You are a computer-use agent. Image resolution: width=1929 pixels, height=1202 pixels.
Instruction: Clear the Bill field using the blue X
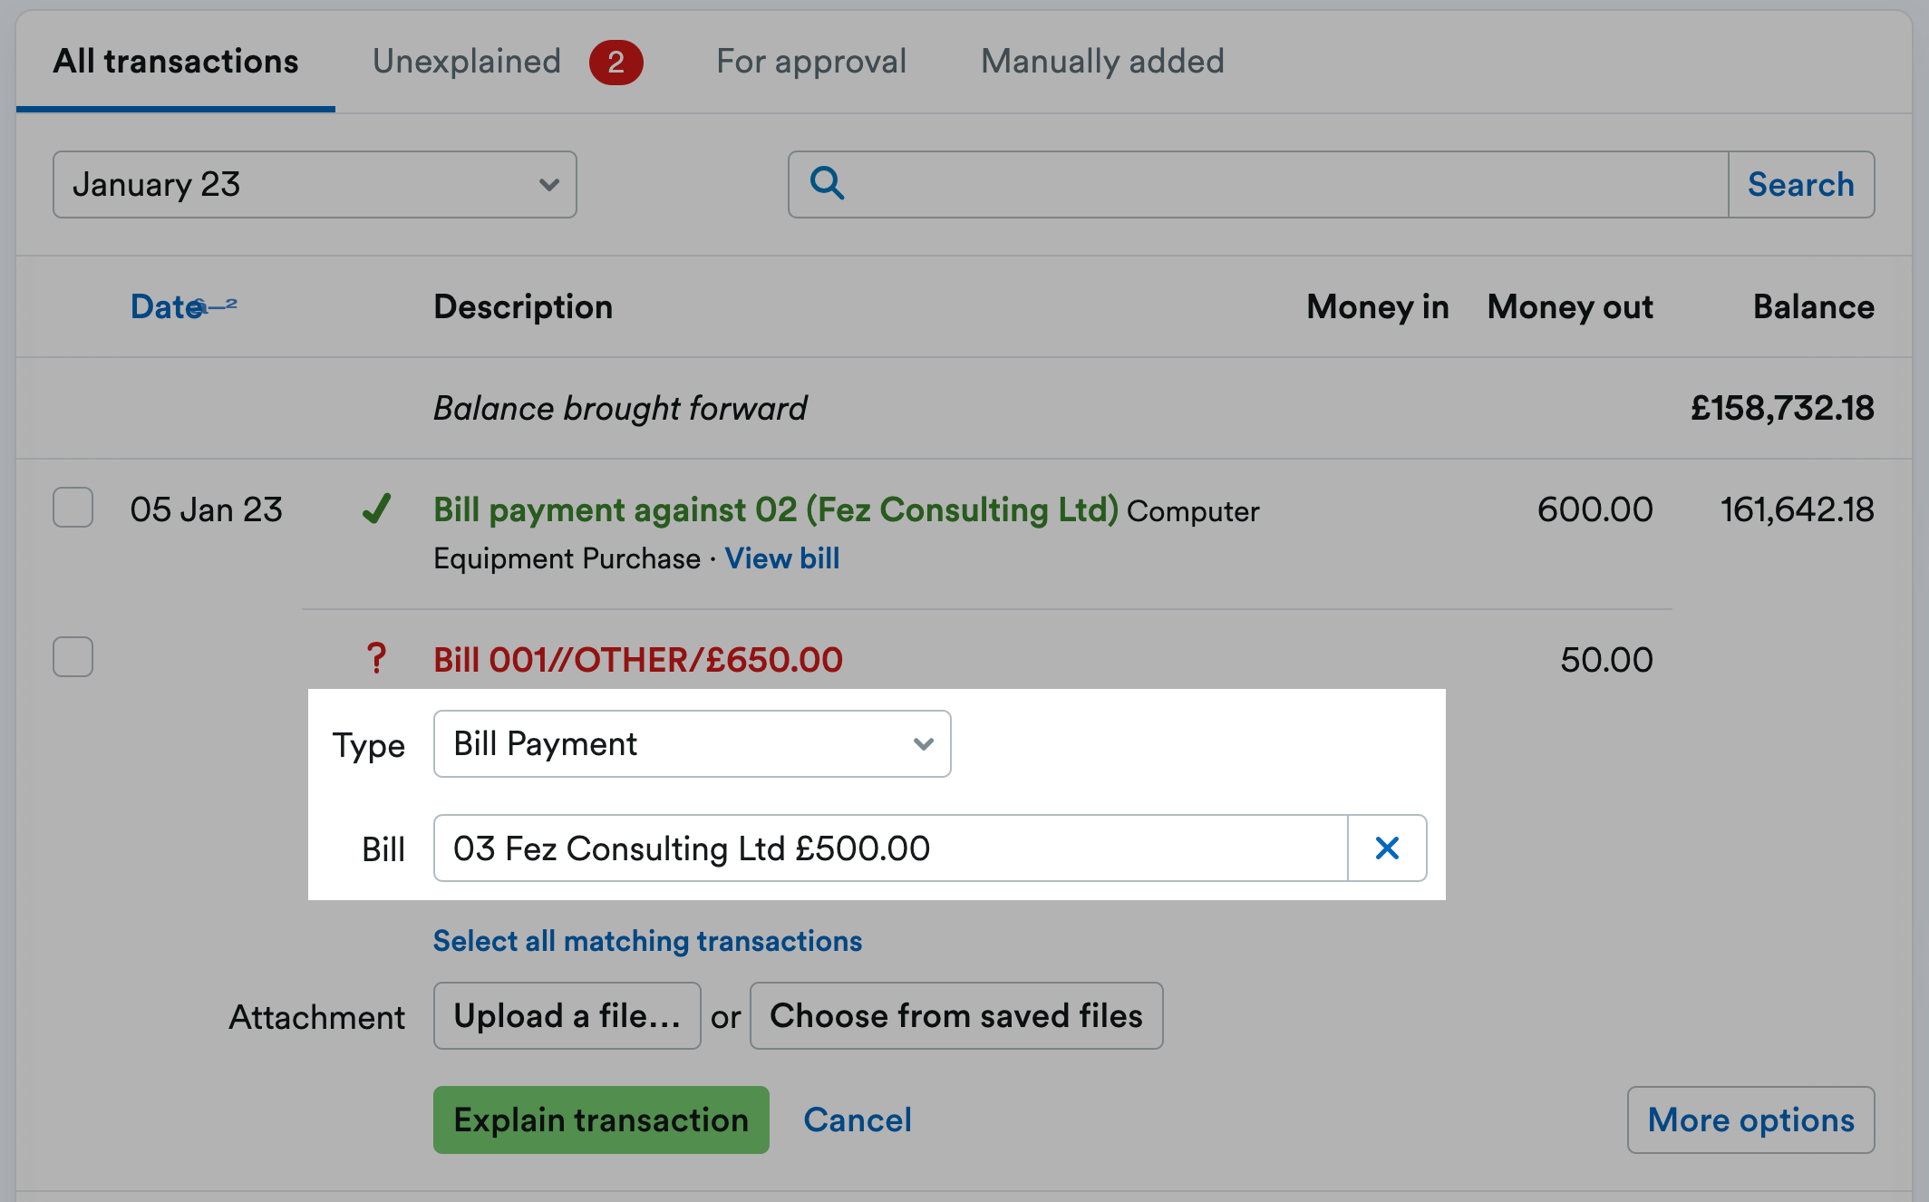coord(1388,848)
